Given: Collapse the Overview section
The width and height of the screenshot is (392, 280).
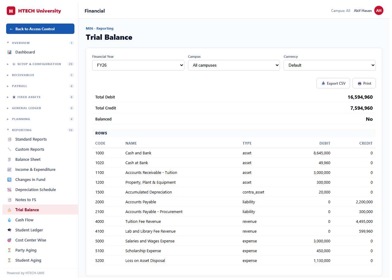Looking at the screenshot, I should pyautogui.click(x=40, y=43).
